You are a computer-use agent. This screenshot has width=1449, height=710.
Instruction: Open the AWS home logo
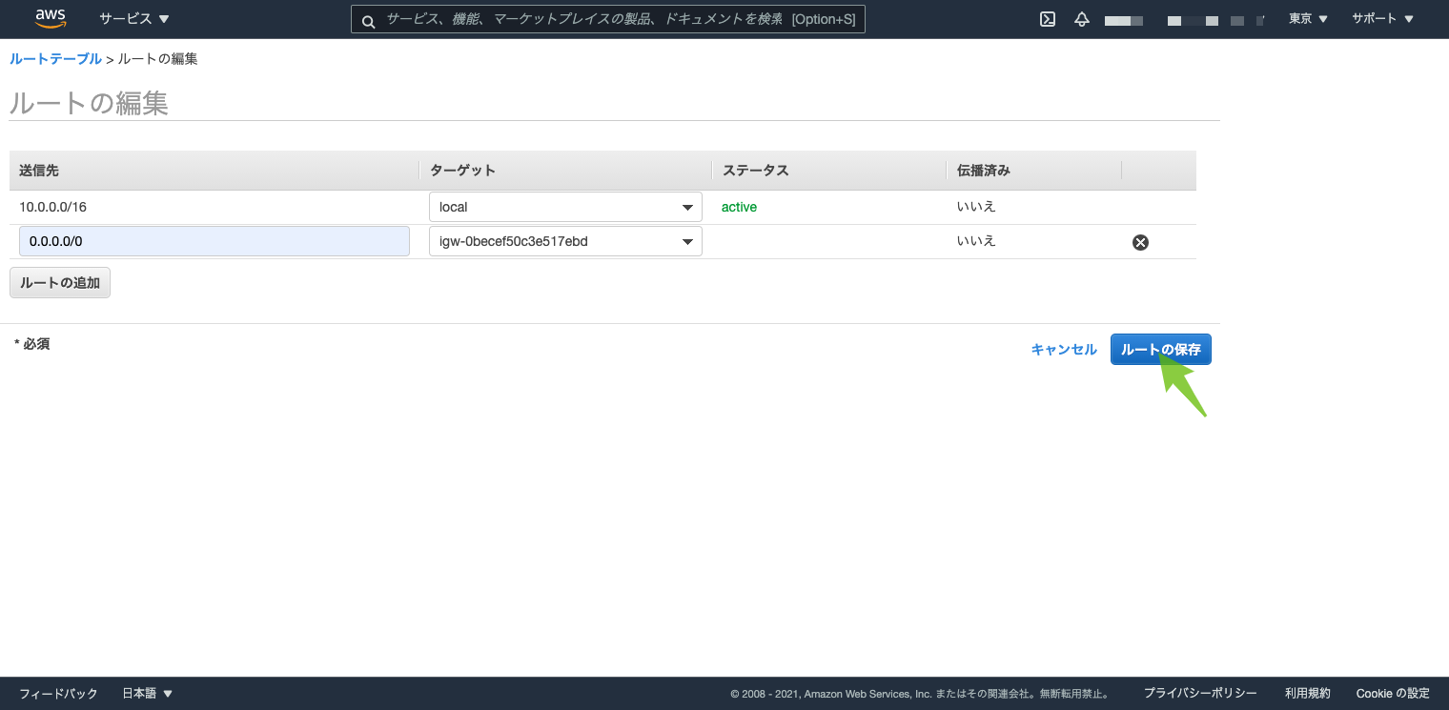[x=51, y=18]
